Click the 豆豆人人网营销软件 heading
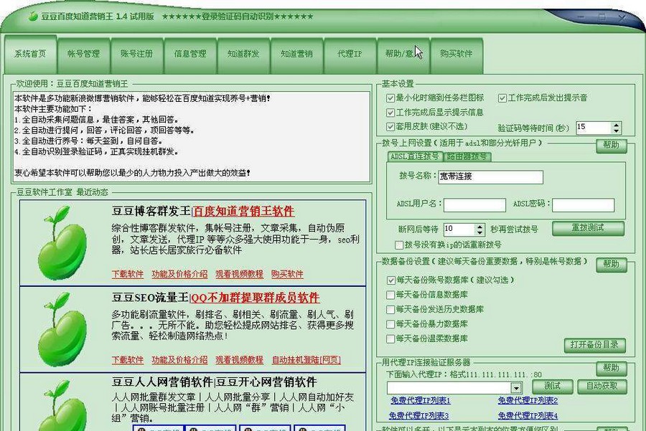The image size is (646, 431). pyautogui.click(x=162, y=382)
